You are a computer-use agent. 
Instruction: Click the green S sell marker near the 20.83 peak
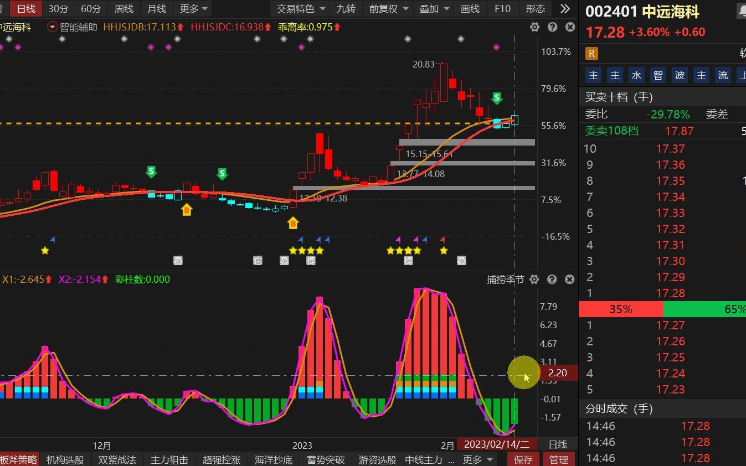click(497, 99)
